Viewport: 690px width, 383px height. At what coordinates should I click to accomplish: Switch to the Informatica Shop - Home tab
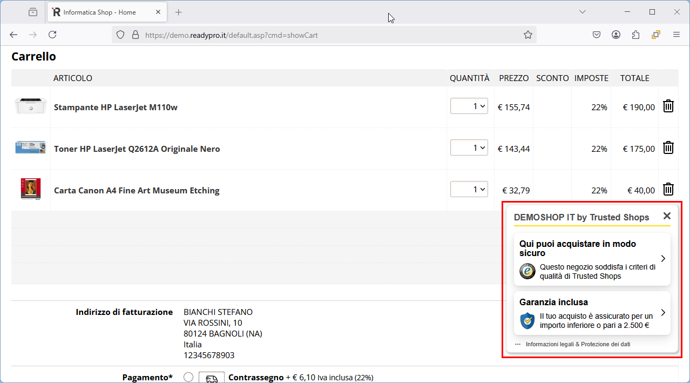(x=107, y=12)
